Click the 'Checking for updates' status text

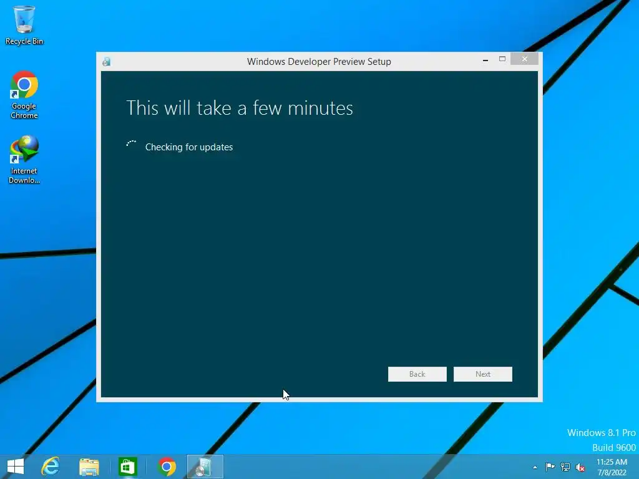click(189, 147)
